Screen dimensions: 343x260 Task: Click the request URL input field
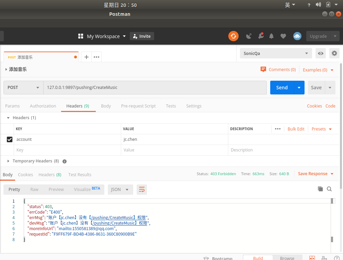[155, 88]
